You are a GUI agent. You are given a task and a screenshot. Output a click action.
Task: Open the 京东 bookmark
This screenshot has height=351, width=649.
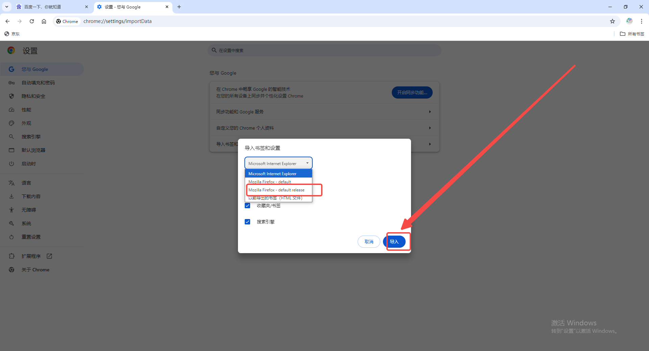pos(12,34)
